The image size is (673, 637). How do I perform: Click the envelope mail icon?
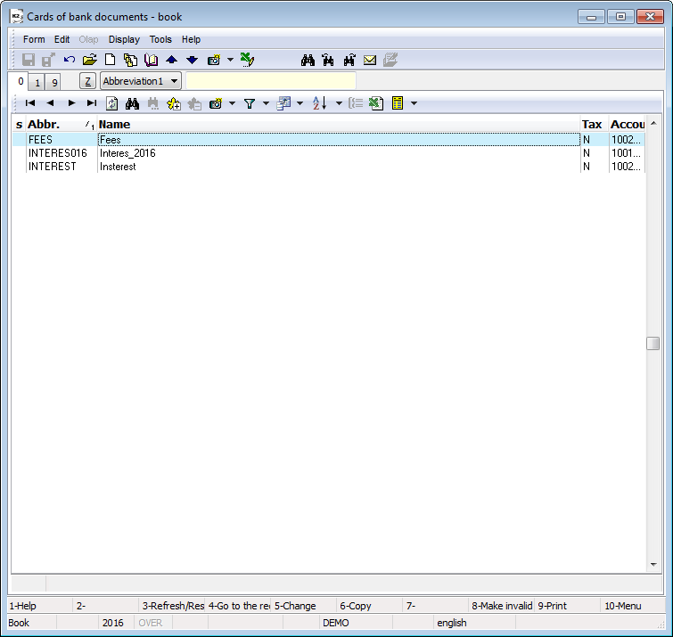click(370, 60)
